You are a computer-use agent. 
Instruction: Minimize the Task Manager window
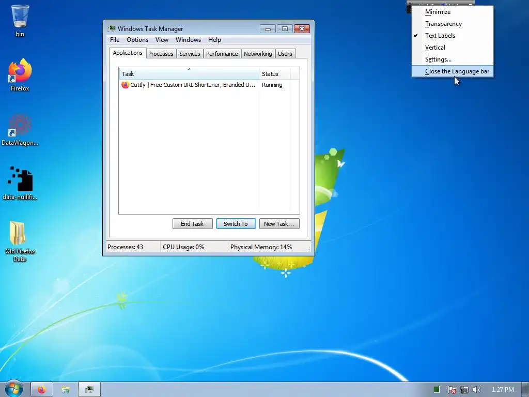(x=268, y=29)
